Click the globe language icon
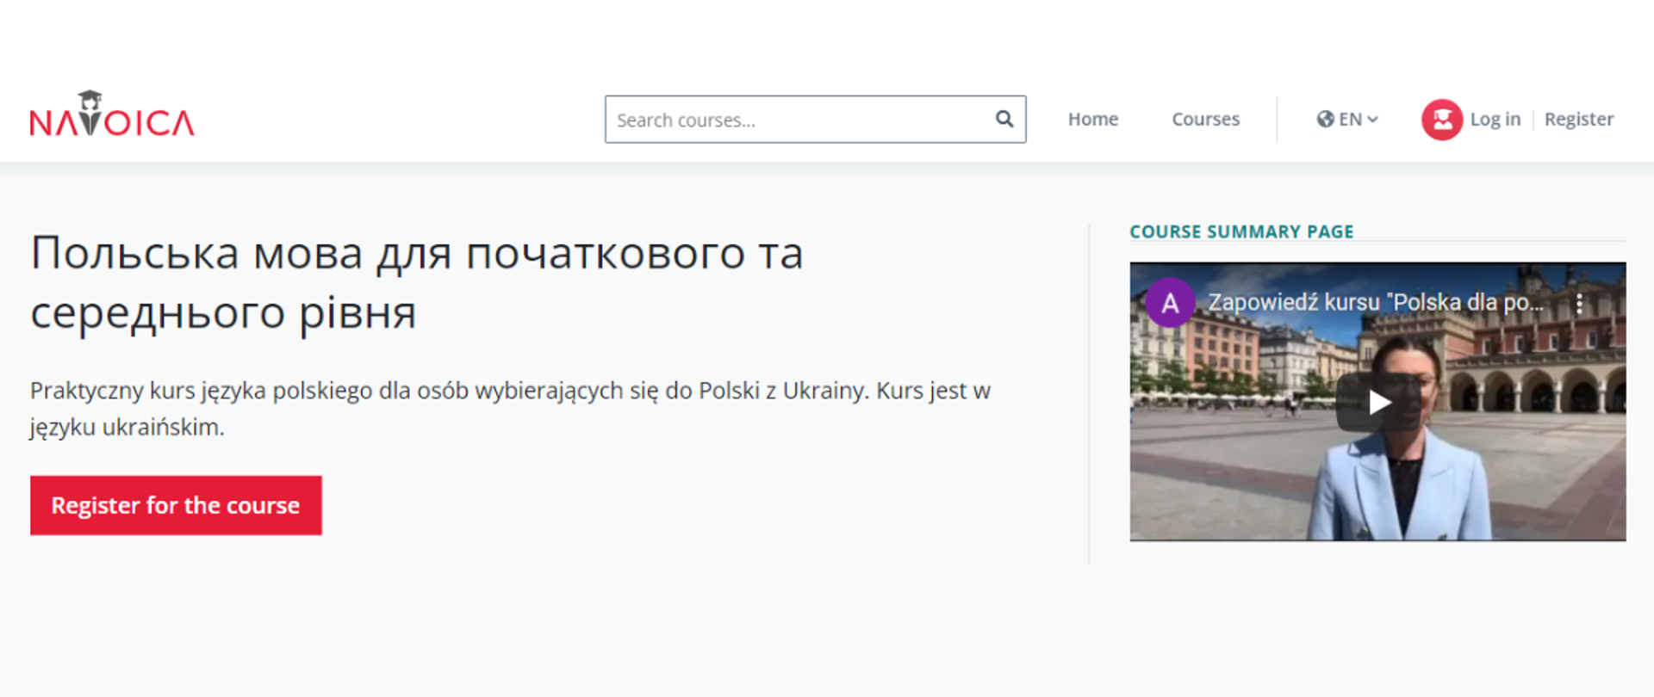1654x697 pixels. 1325,119
